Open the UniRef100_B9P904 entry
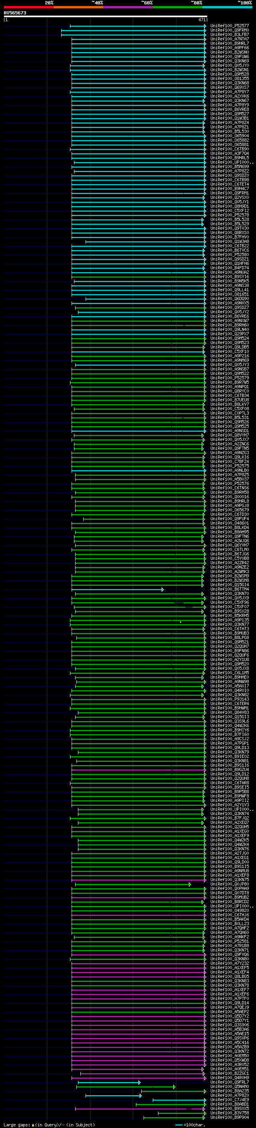Screen dimensions: 256x1128 (x=230, y=1118)
